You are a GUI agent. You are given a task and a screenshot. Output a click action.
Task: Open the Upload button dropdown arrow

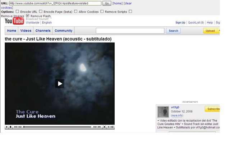coord(218,31)
